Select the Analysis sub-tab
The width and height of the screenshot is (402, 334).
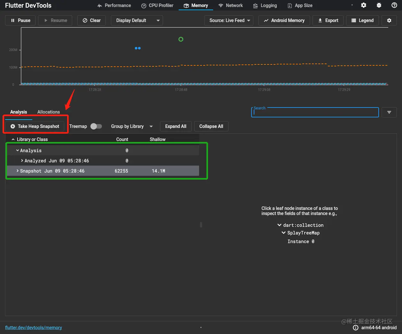coord(19,112)
